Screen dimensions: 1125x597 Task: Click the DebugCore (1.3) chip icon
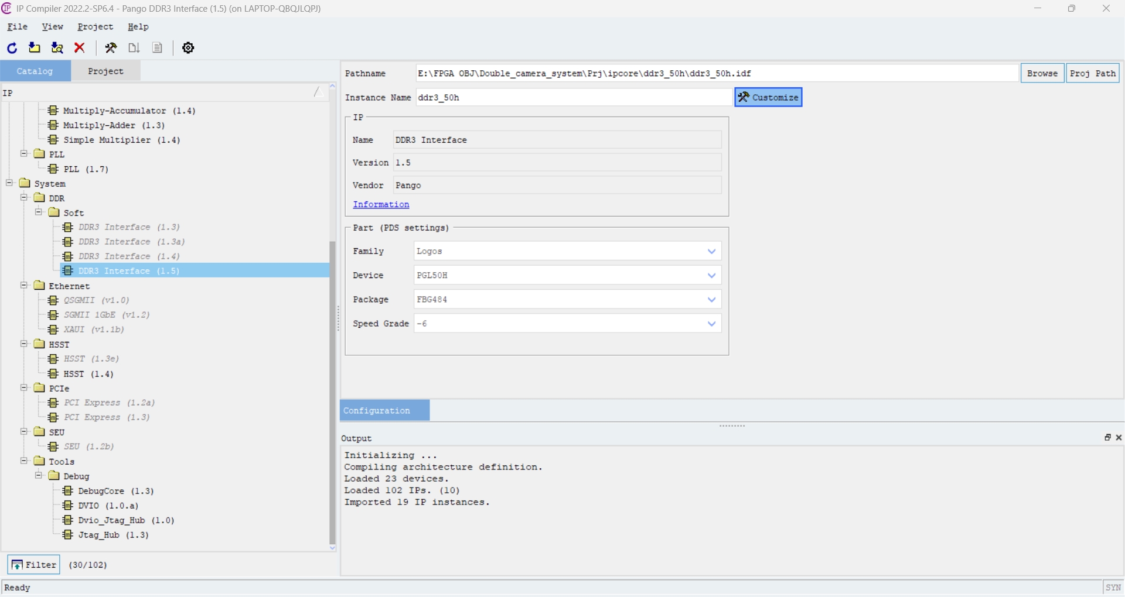click(x=68, y=491)
